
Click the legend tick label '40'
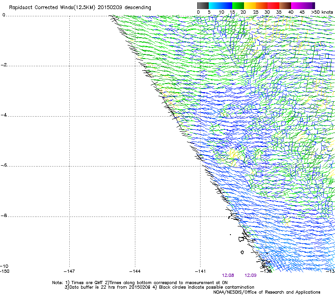[291, 12]
